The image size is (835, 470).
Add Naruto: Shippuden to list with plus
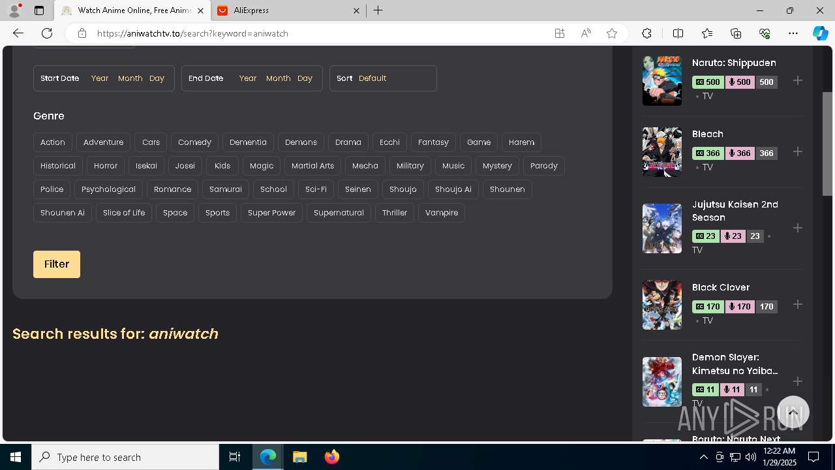[x=797, y=80]
